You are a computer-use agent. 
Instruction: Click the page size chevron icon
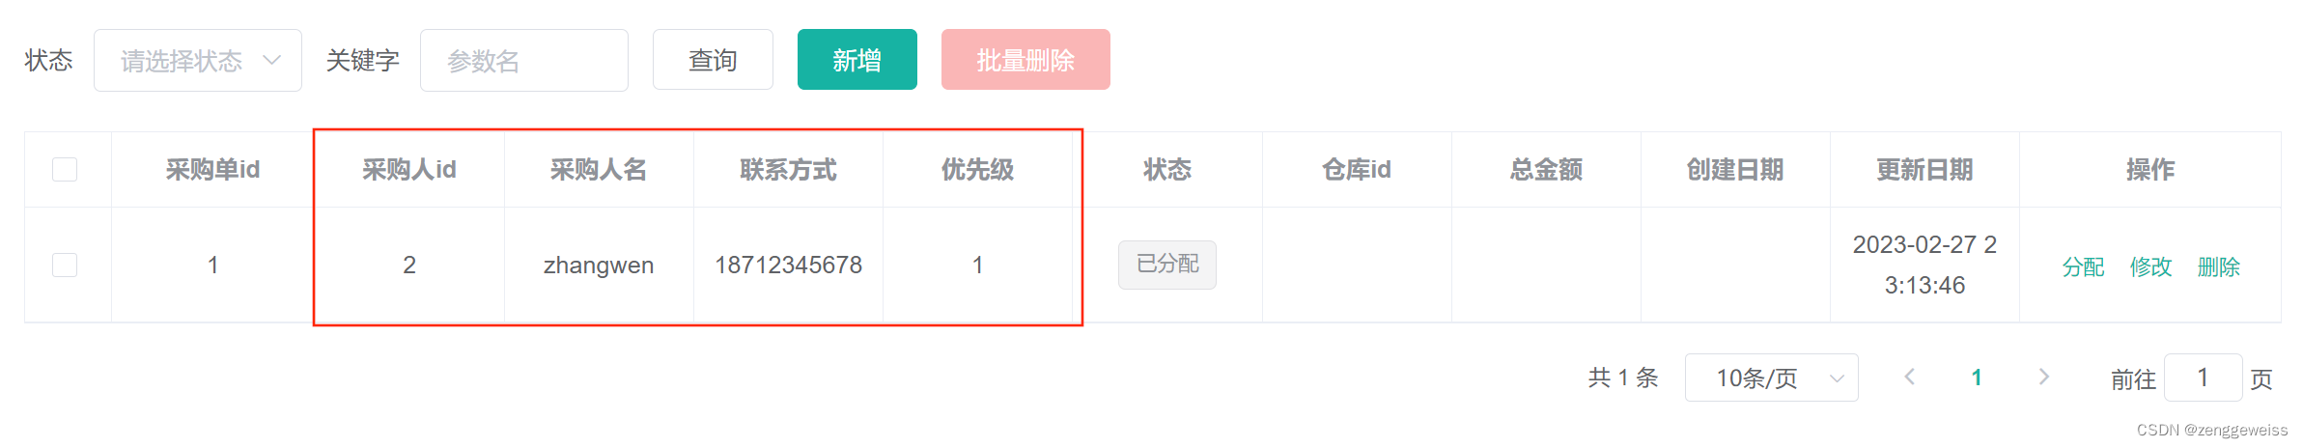coord(1837,378)
